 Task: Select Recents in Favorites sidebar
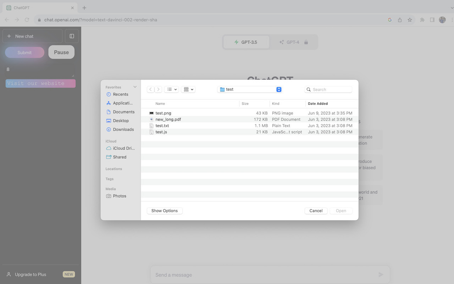pyautogui.click(x=120, y=94)
